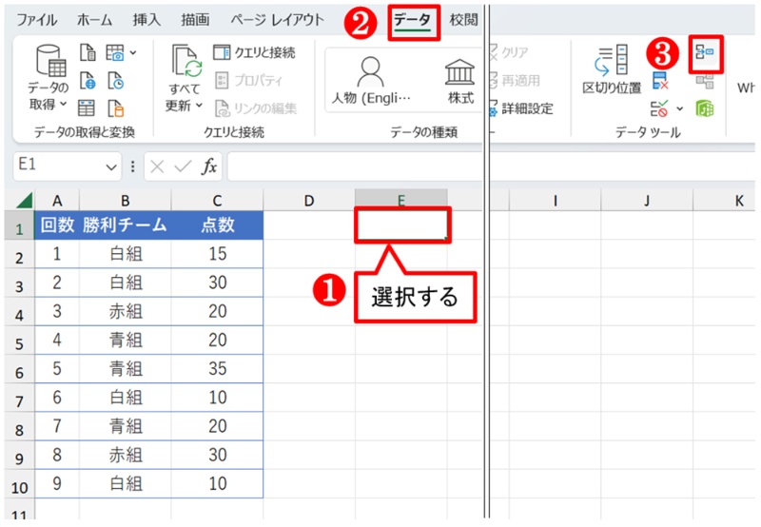Click the 赤組 cell in row 9
The height and width of the screenshot is (527, 761).
[126, 455]
